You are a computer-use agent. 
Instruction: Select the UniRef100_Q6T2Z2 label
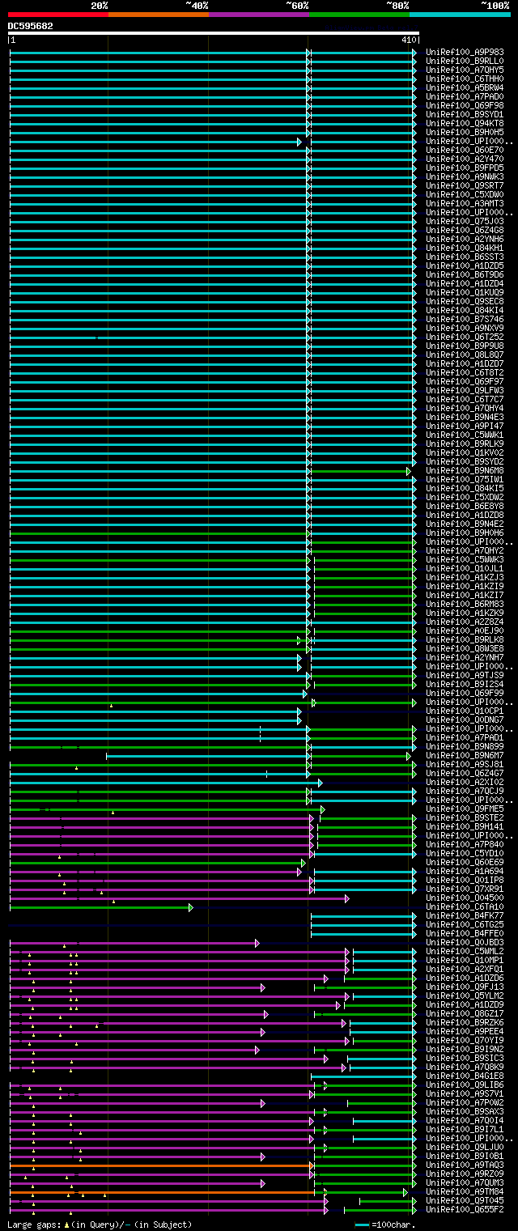[466, 337]
